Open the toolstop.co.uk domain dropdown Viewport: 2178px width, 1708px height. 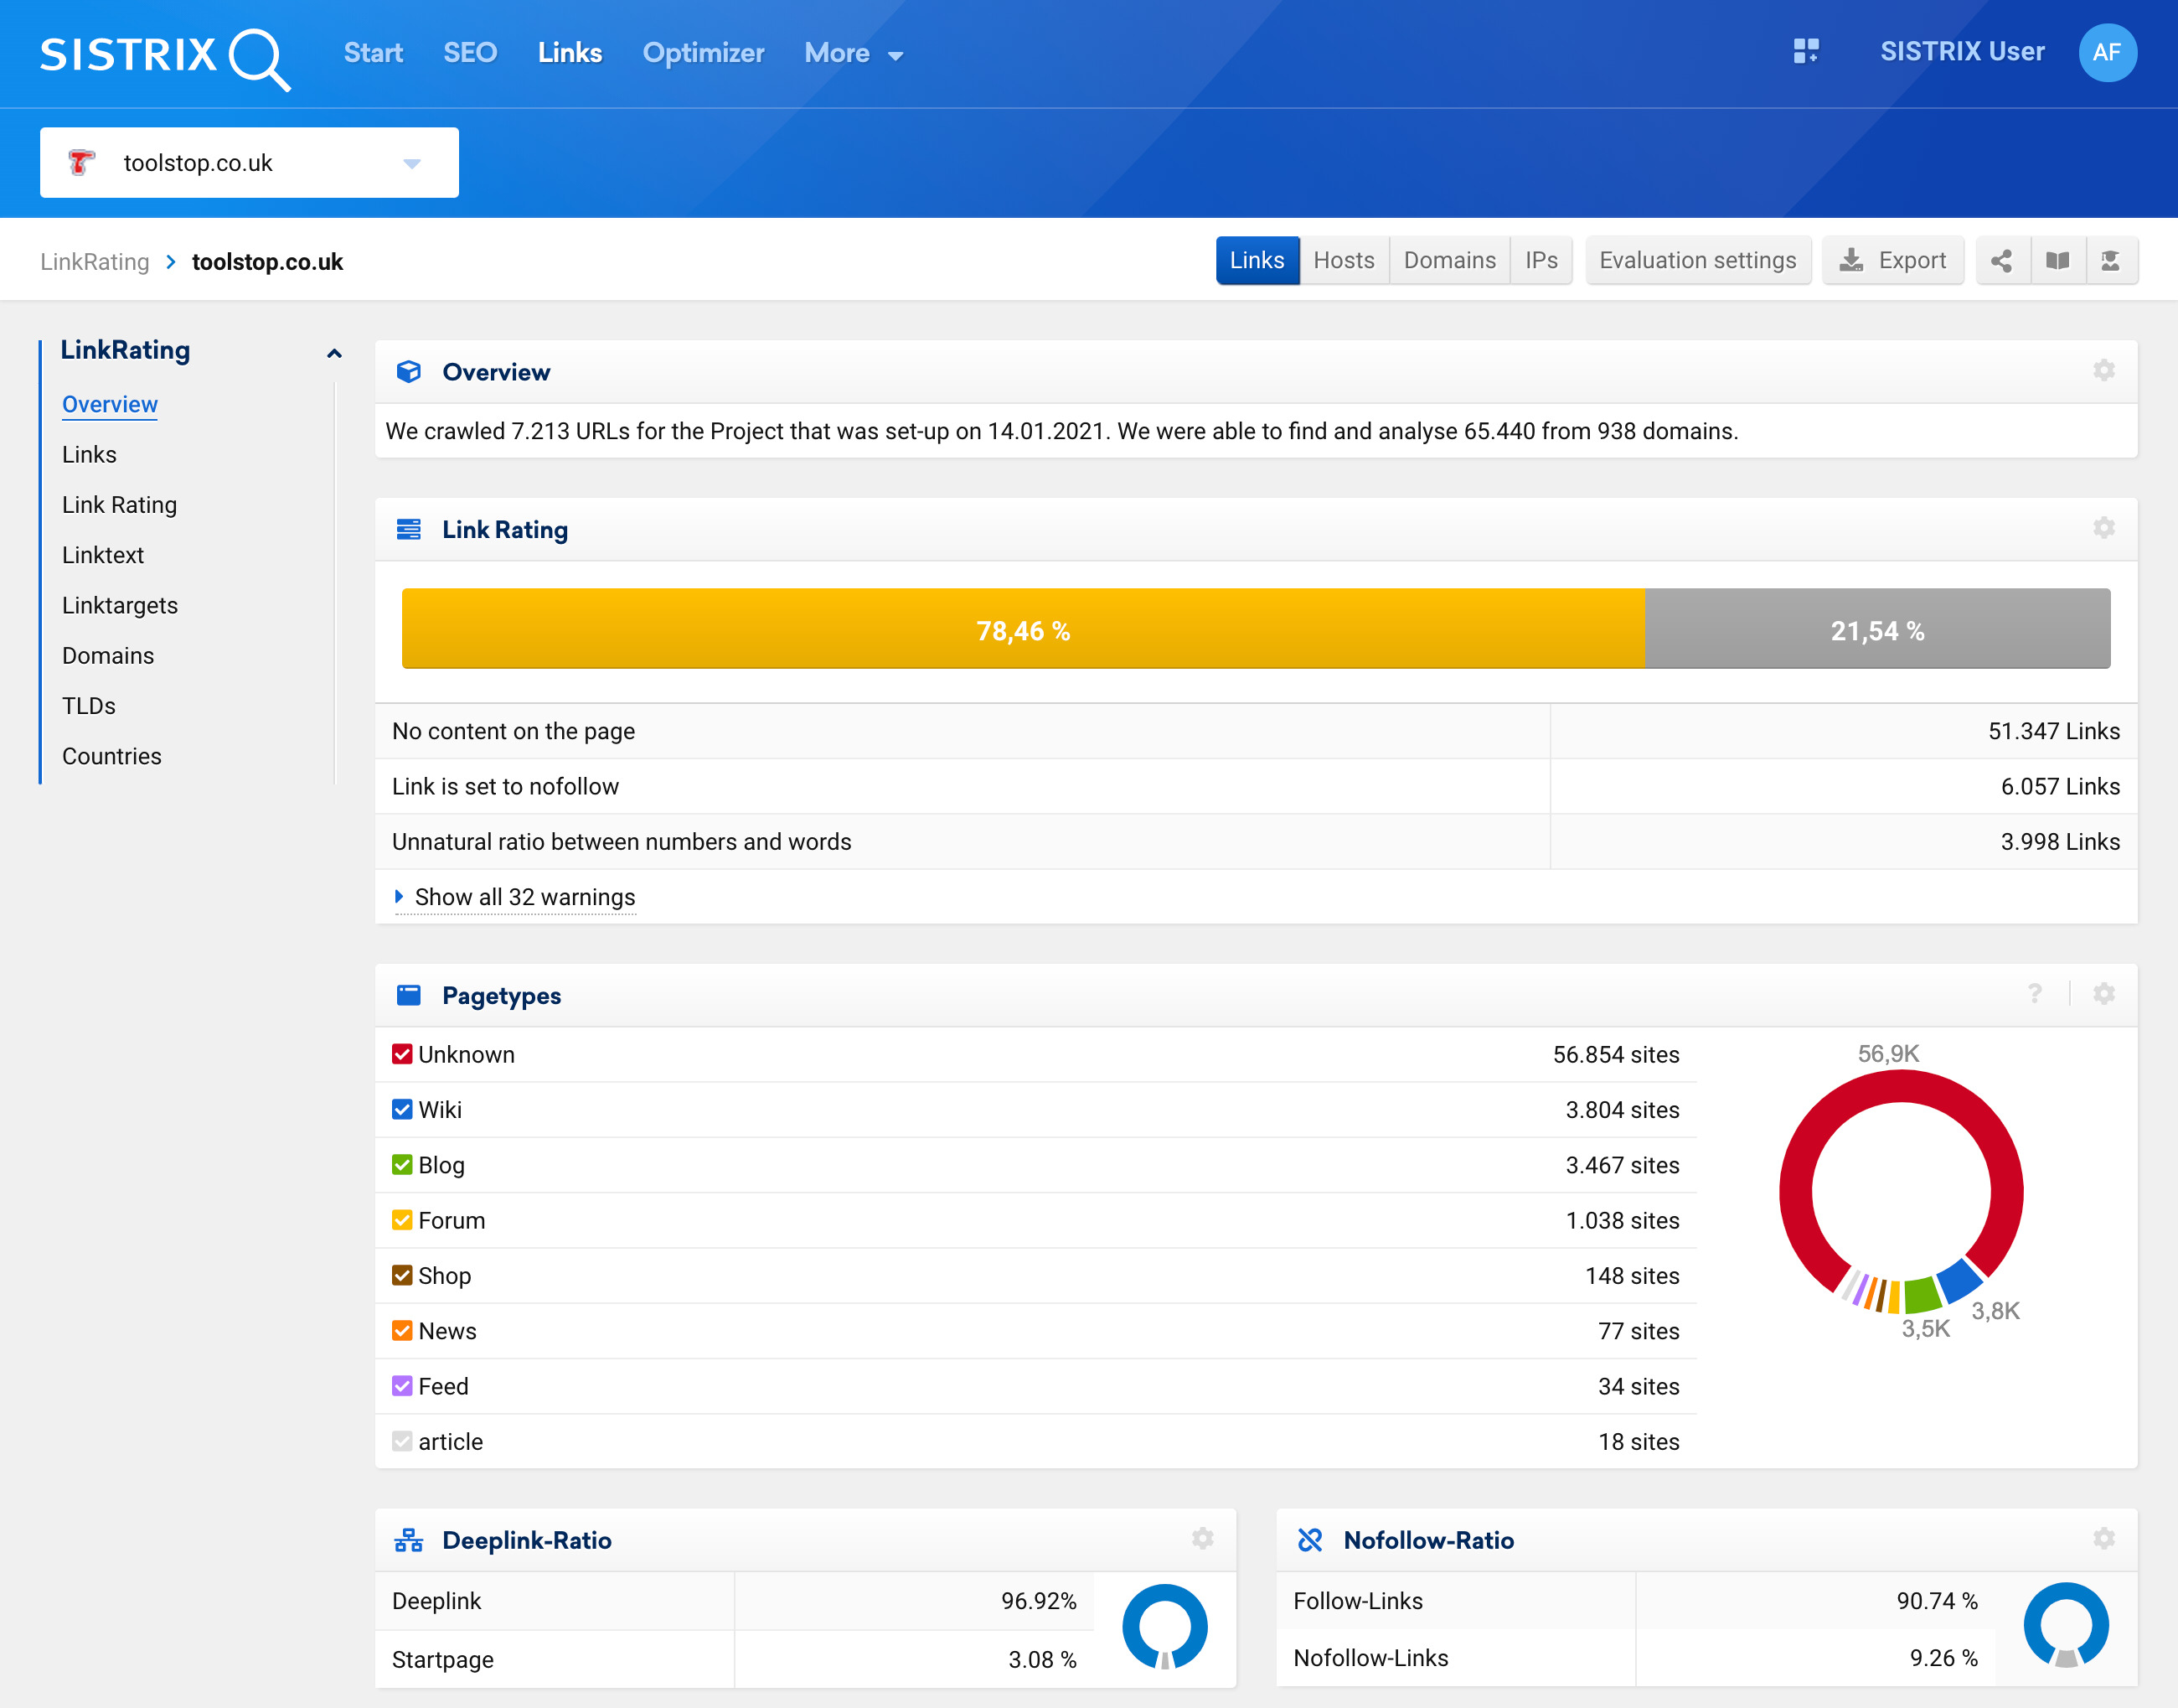[x=249, y=162]
